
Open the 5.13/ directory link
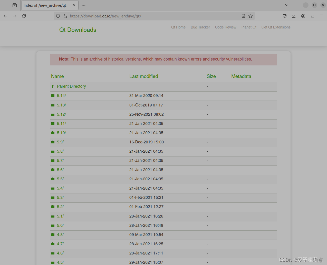click(x=61, y=105)
